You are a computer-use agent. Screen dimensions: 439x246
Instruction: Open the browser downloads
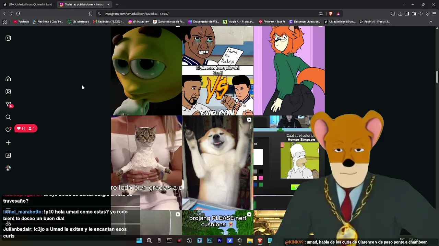coord(400,14)
